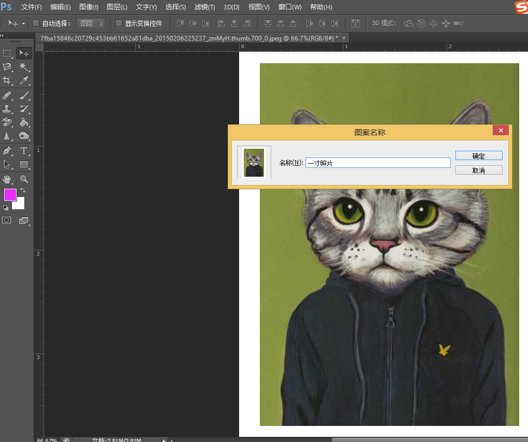Open the white background color picker
Image resolution: width=528 pixels, height=442 pixels.
tap(20, 204)
